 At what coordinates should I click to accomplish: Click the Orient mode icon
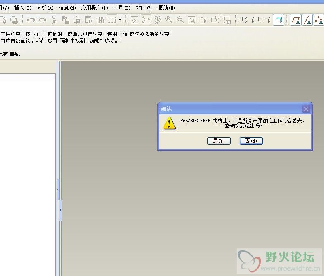click(x=157, y=20)
